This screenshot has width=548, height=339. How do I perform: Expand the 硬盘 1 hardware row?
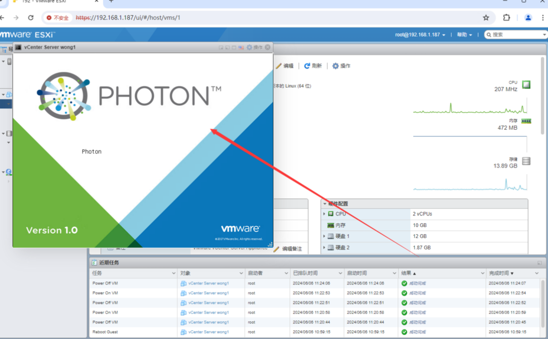(x=324, y=236)
